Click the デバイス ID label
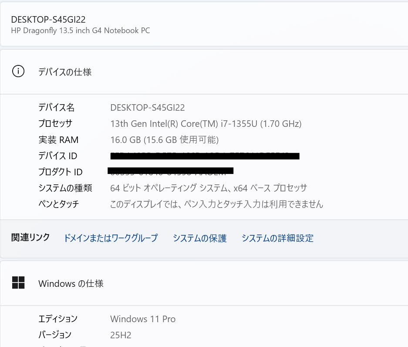This screenshot has width=408, height=347. (x=57, y=156)
